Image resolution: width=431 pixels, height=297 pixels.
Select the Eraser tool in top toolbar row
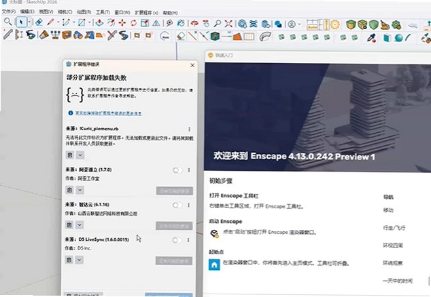(x=39, y=22)
